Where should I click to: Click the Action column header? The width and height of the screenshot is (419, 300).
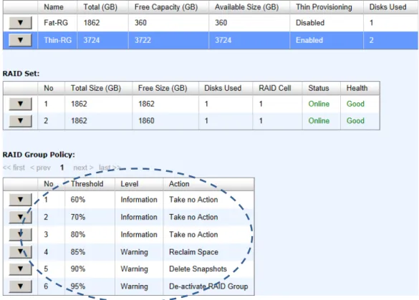point(179,184)
